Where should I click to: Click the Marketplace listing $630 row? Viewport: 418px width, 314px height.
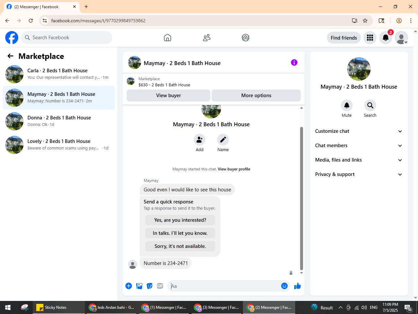[x=214, y=81]
